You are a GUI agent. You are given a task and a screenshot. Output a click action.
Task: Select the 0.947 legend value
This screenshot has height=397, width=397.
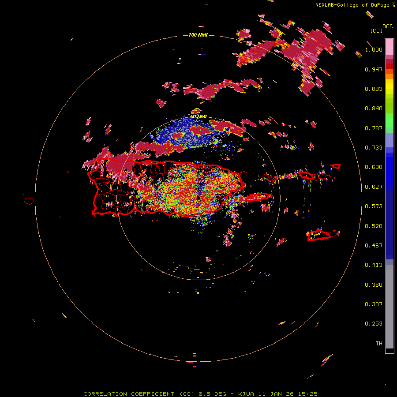(x=374, y=69)
